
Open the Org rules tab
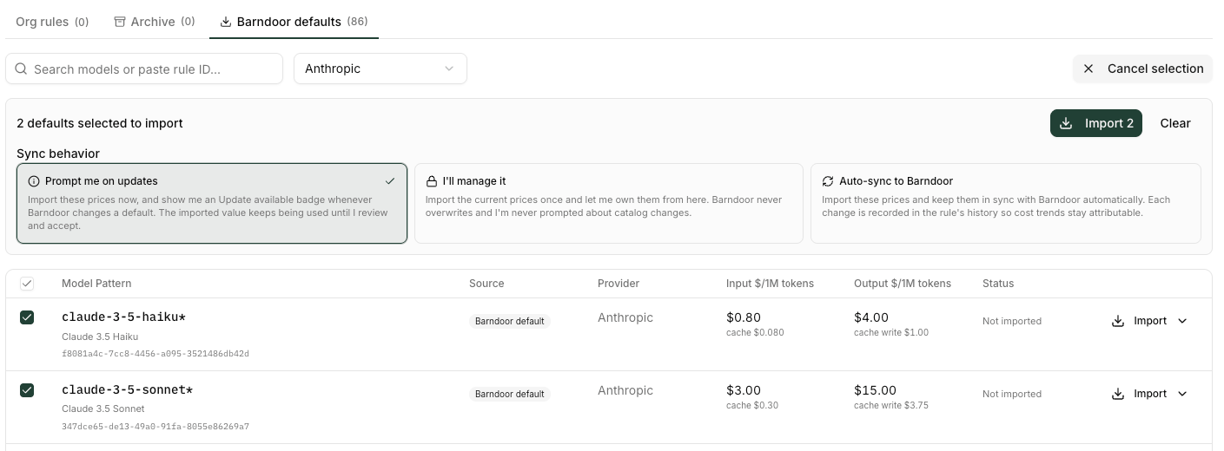point(52,22)
